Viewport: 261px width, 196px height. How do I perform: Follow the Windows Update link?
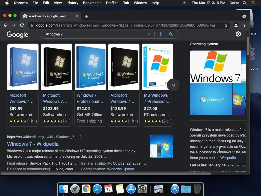[x=121, y=169]
